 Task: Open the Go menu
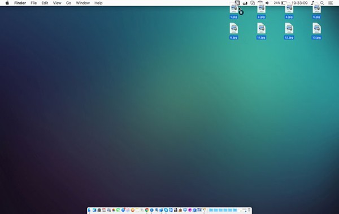(68, 3)
